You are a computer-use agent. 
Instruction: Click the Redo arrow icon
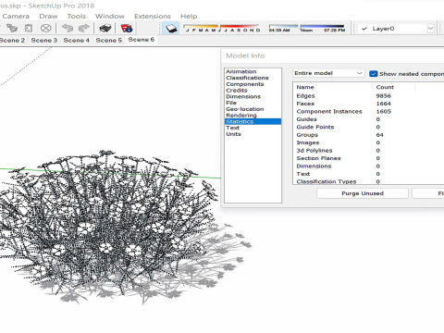(83, 29)
